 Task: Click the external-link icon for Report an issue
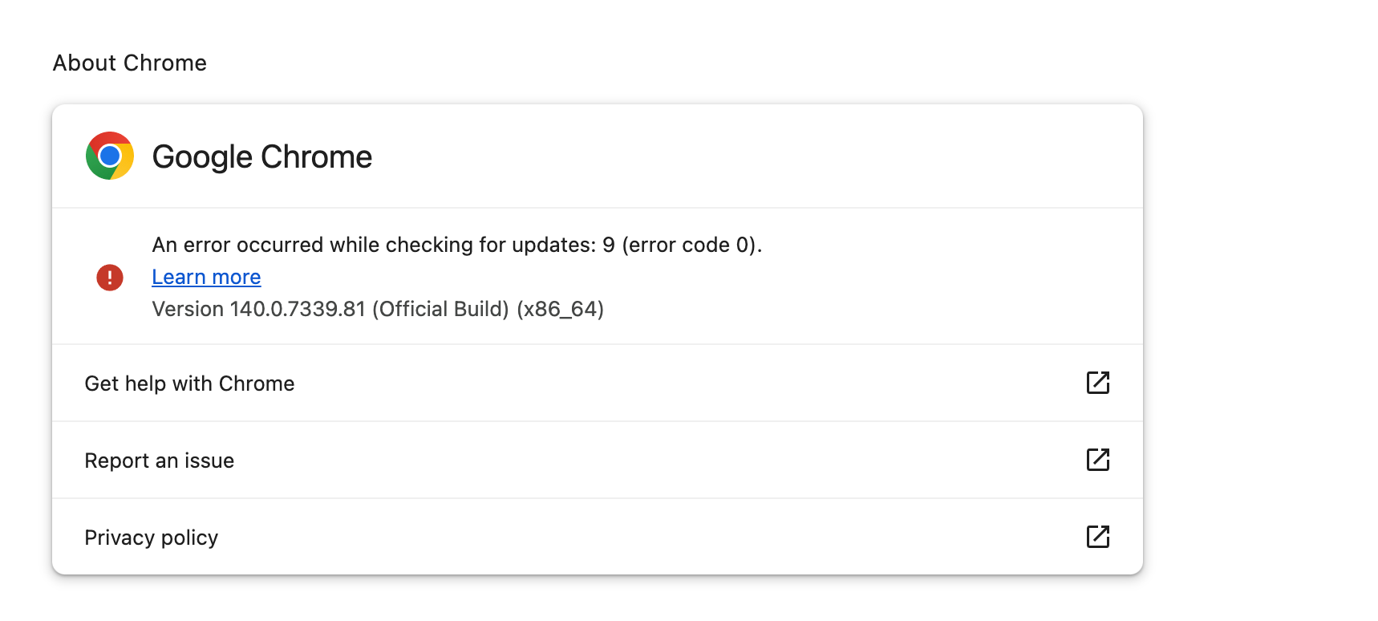(1097, 460)
